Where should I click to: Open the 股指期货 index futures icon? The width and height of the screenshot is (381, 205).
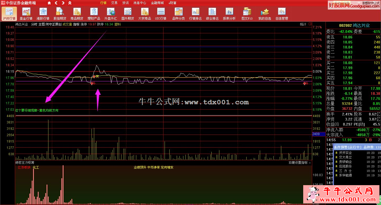point(60,14)
